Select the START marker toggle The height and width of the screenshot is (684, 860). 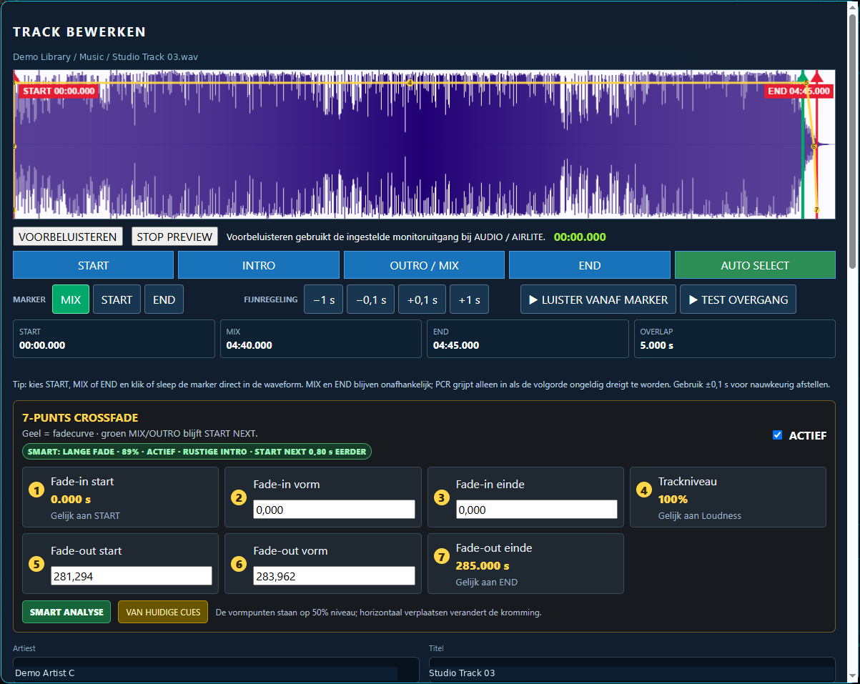(117, 299)
